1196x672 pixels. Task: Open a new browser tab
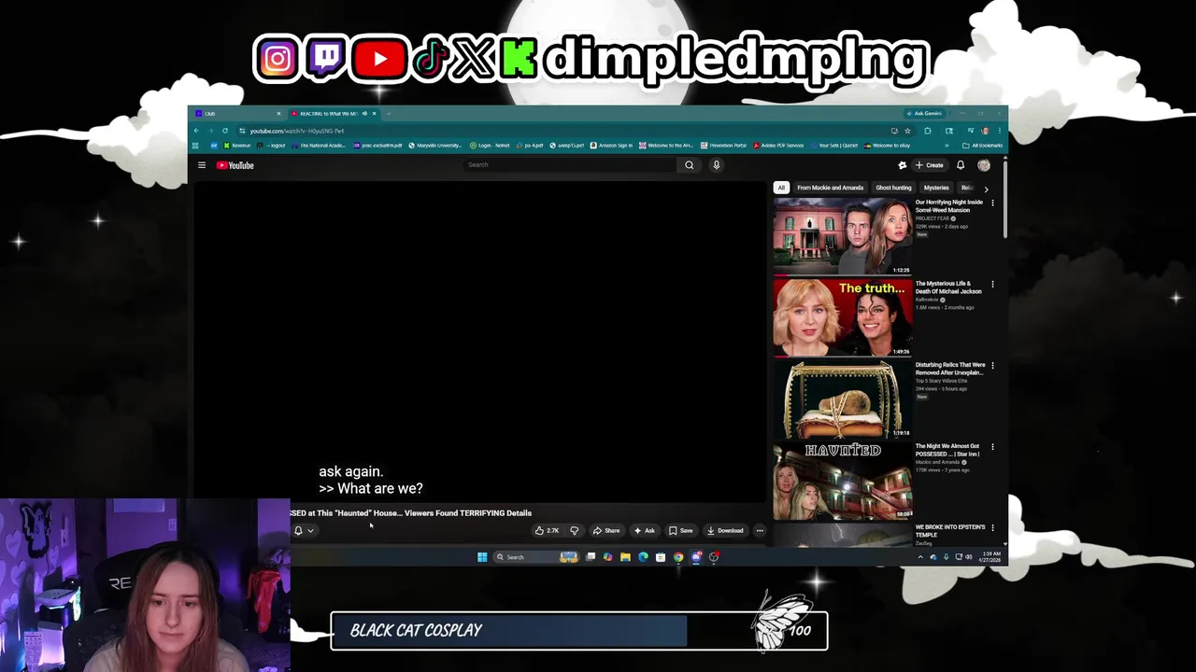(x=389, y=114)
